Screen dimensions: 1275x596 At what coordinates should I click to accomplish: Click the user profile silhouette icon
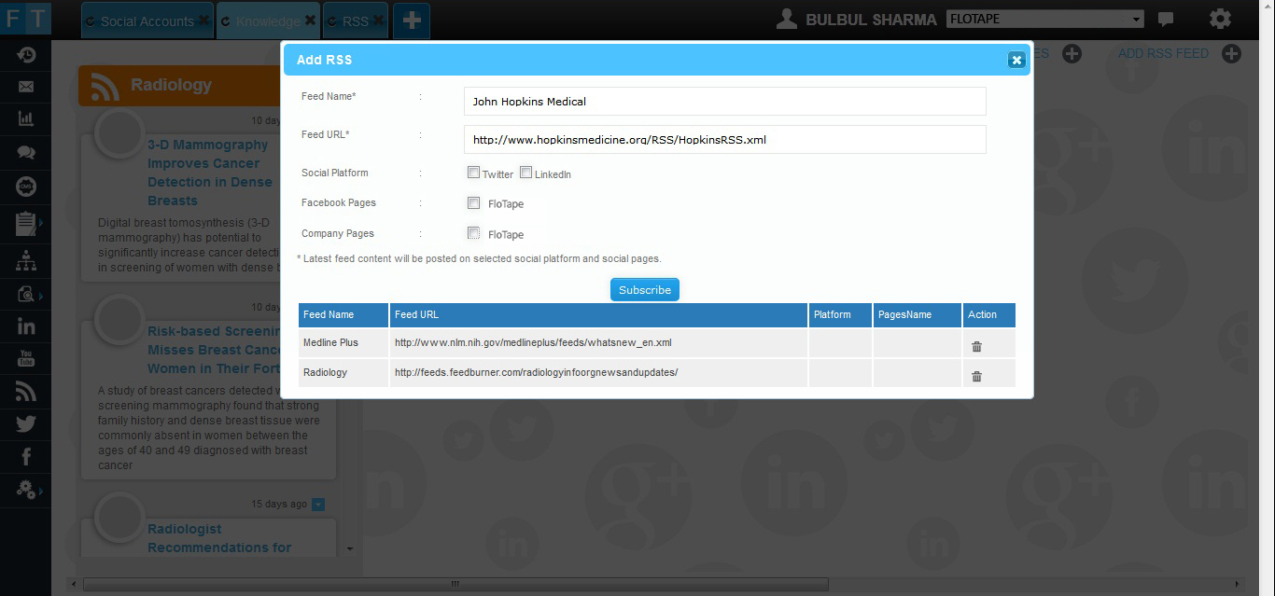pos(788,19)
